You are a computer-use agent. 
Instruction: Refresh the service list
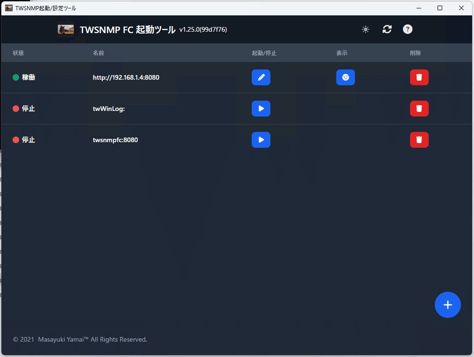[x=387, y=29]
